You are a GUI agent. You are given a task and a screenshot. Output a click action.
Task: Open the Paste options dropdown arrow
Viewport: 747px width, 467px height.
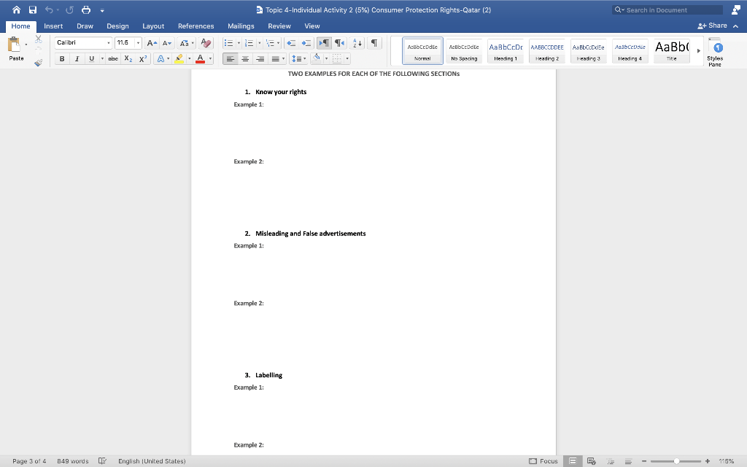click(x=26, y=45)
